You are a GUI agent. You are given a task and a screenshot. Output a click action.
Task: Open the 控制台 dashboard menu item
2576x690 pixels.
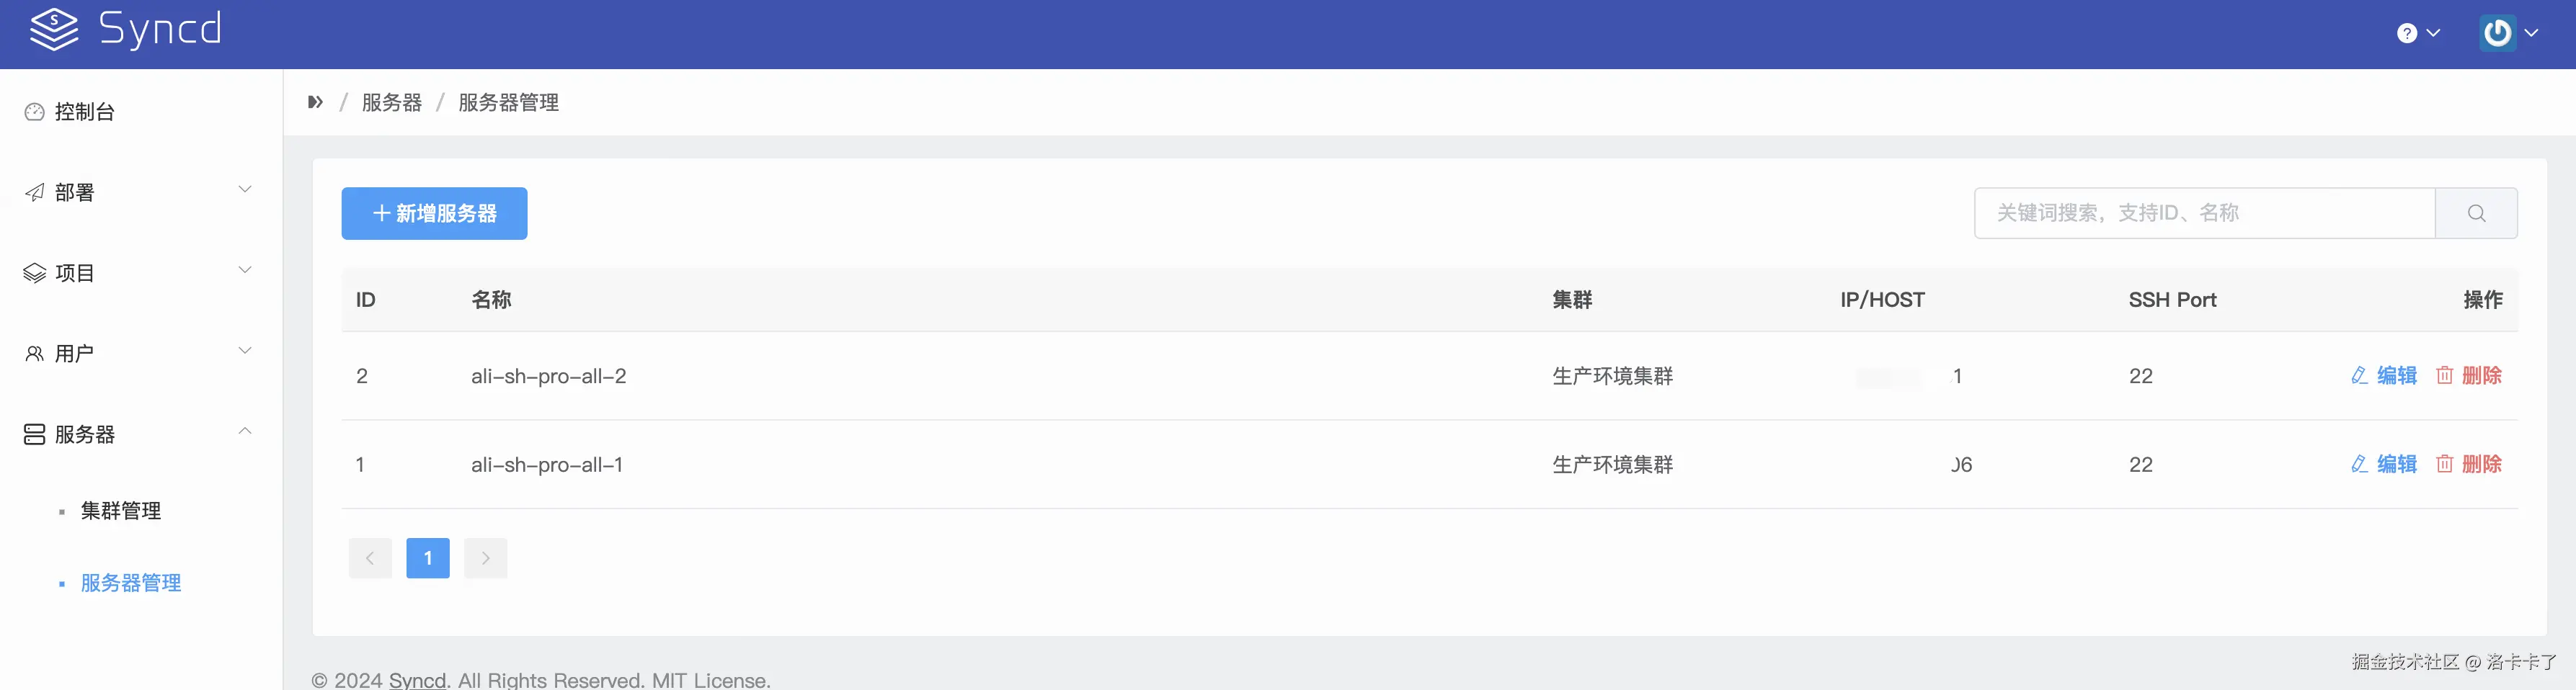tap(84, 112)
